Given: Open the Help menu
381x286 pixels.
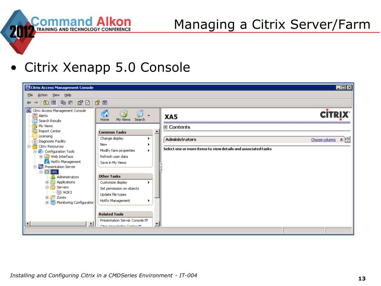Looking at the screenshot, I should point(68,95).
